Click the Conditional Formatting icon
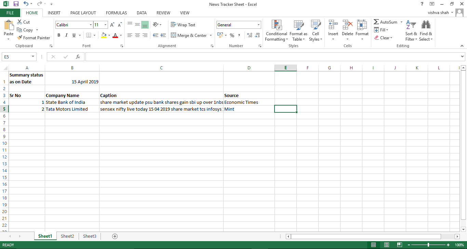 click(276, 25)
